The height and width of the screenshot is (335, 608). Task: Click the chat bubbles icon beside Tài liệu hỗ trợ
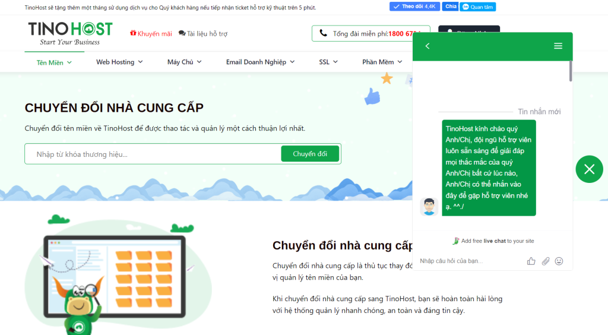(x=182, y=33)
